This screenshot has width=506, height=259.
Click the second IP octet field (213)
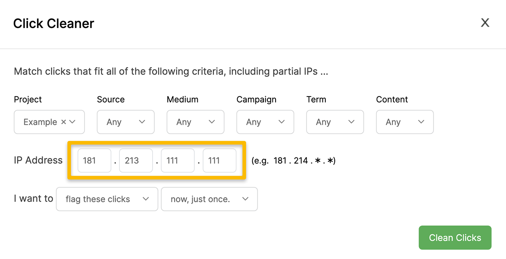pos(136,160)
